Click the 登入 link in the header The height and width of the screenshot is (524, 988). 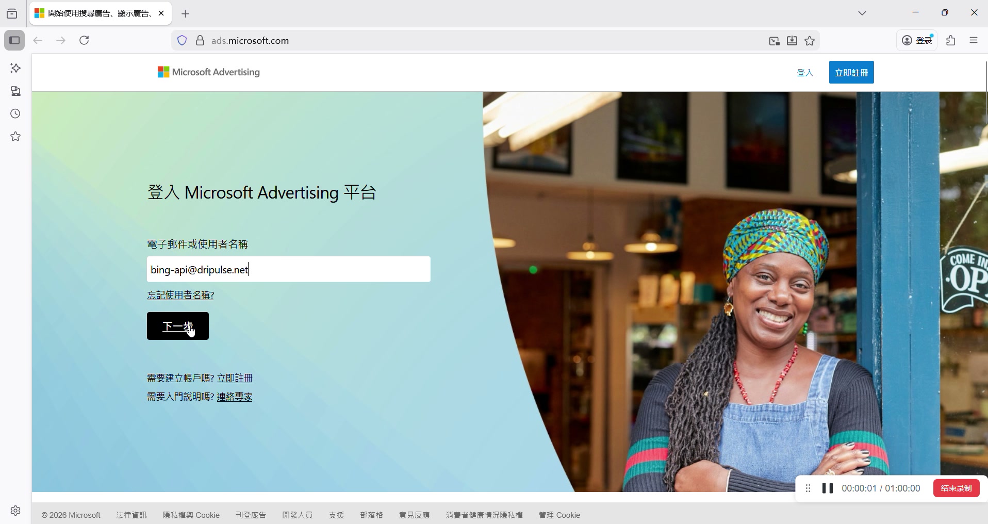click(805, 73)
